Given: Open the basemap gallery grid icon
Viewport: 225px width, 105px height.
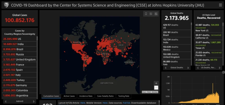Looking at the screenshot, I should (x=156, y=14).
